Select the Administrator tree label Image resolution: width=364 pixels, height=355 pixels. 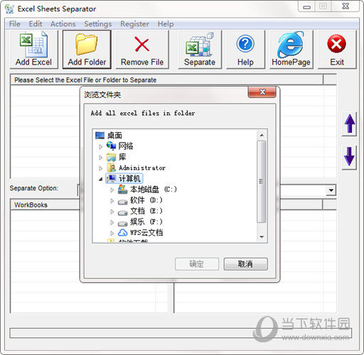click(142, 168)
